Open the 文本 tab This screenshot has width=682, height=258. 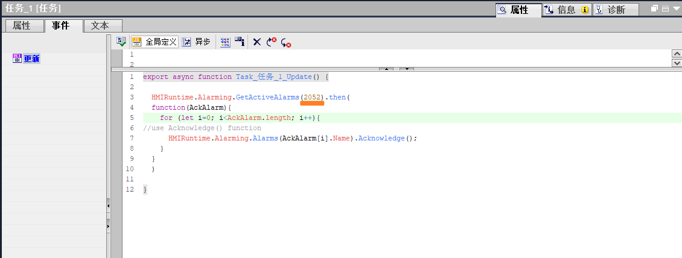(x=103, y=26)
